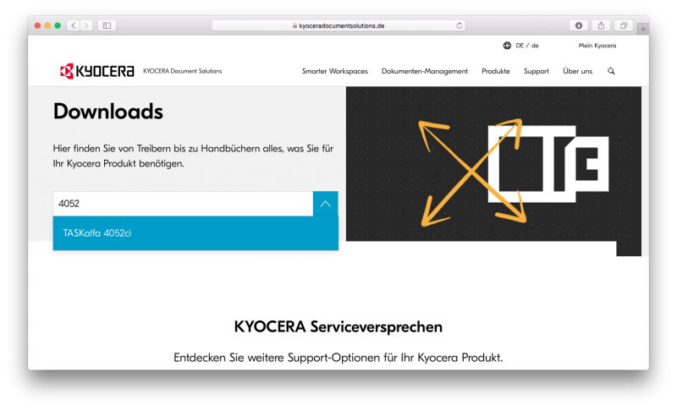The width and height of the screenshot is (677, 410).
Task: Click 'Entdecken Sie weitere Support-Optionen' text
Action: 338,358
